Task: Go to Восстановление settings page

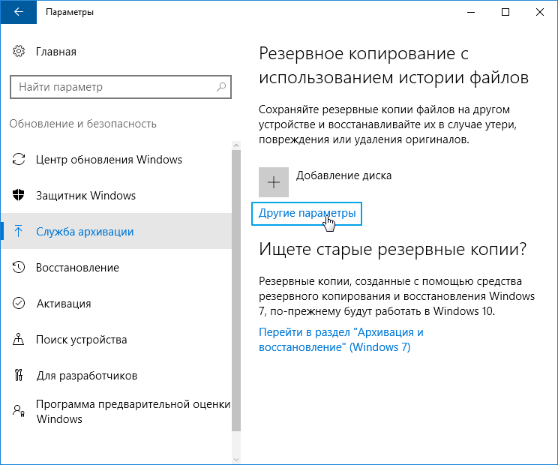Action: 77,268
